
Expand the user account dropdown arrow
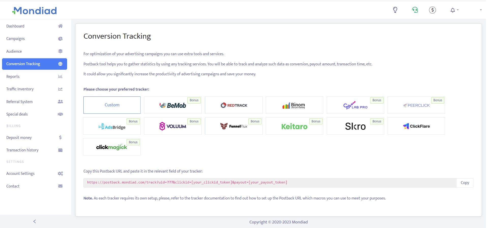(x=481, y=10)
